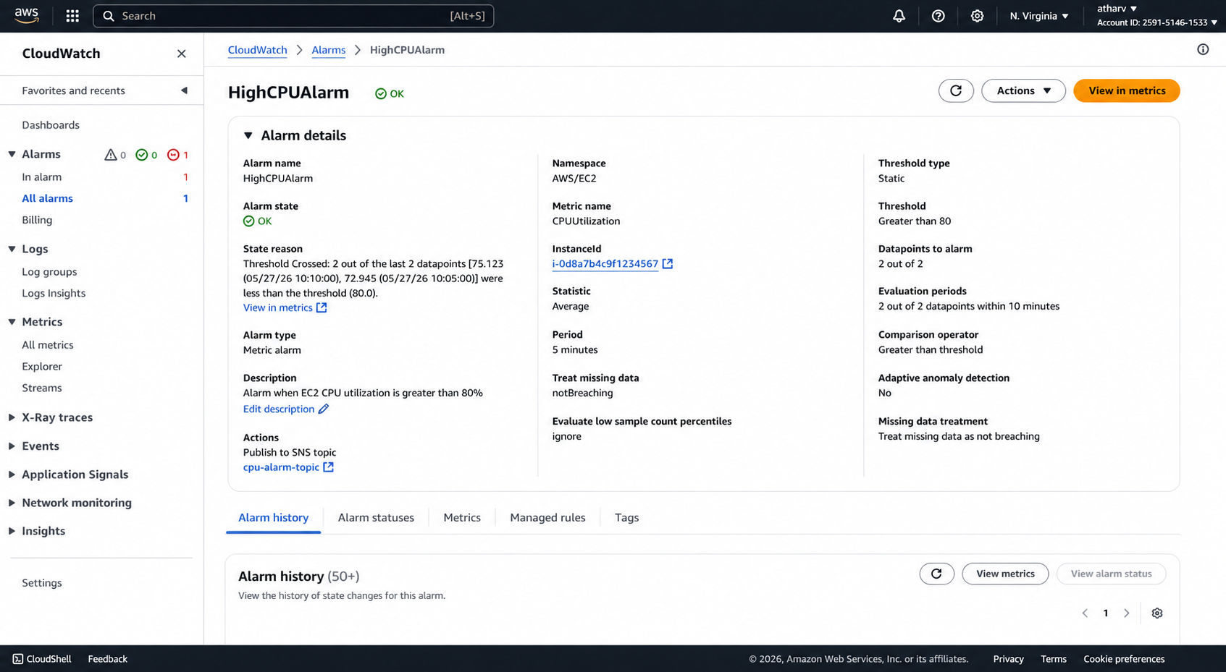
Task: Click in the top Search field
Action: point(293,16)
